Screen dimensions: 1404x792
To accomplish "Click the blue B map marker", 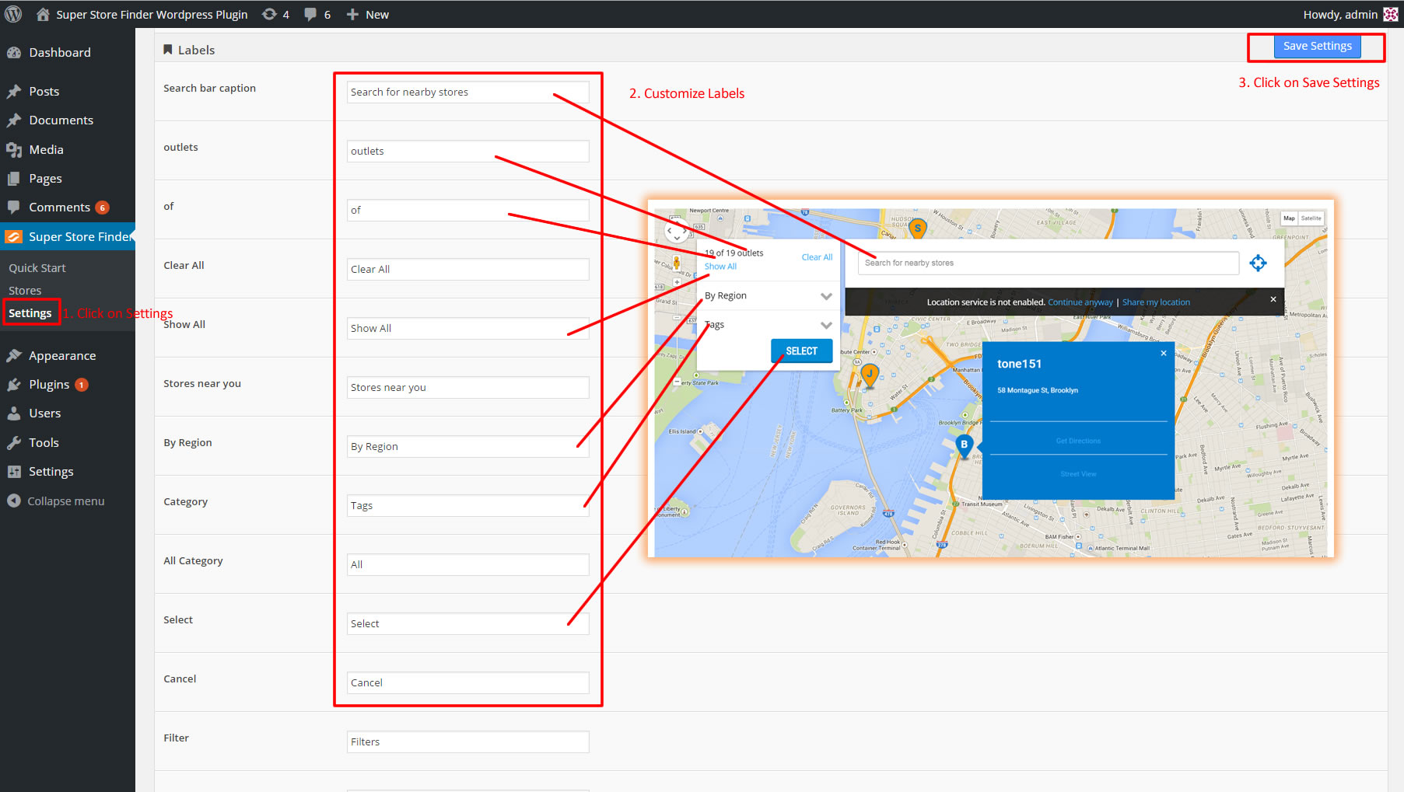I will 964,445.
